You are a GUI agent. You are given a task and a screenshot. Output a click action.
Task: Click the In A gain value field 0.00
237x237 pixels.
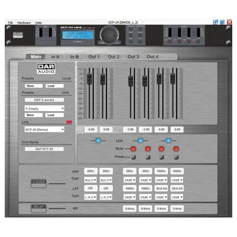coord(91,129)
